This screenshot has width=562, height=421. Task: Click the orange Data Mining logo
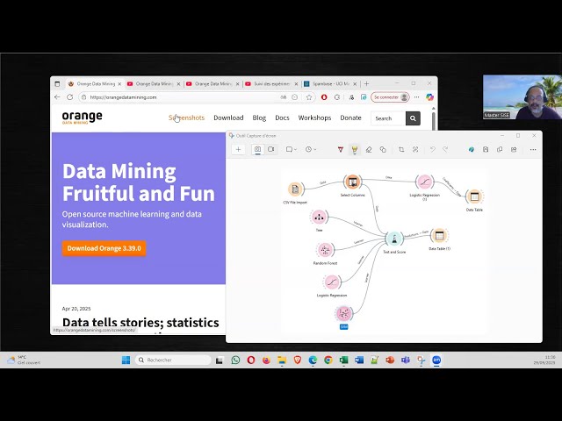click(x=82, y=118)
